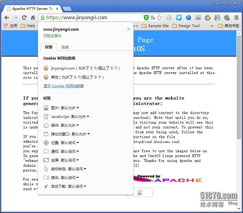The height and width of the screenshot is (213, 243).
Task: Select the Apache HTTP Server Test tab
Action: pyautogui.click(x=32, y=9)
